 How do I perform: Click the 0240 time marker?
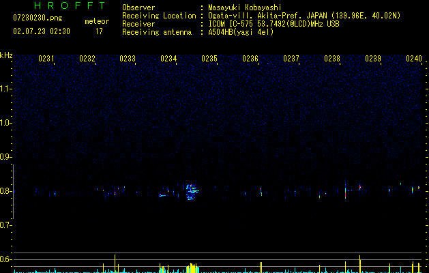[x=414, y=59]
